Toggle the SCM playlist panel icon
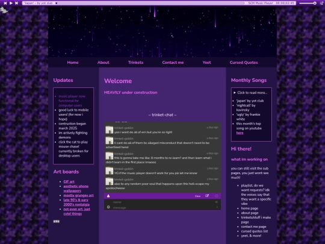The width and height of the screenshot is (325, 244). point(321,3)
